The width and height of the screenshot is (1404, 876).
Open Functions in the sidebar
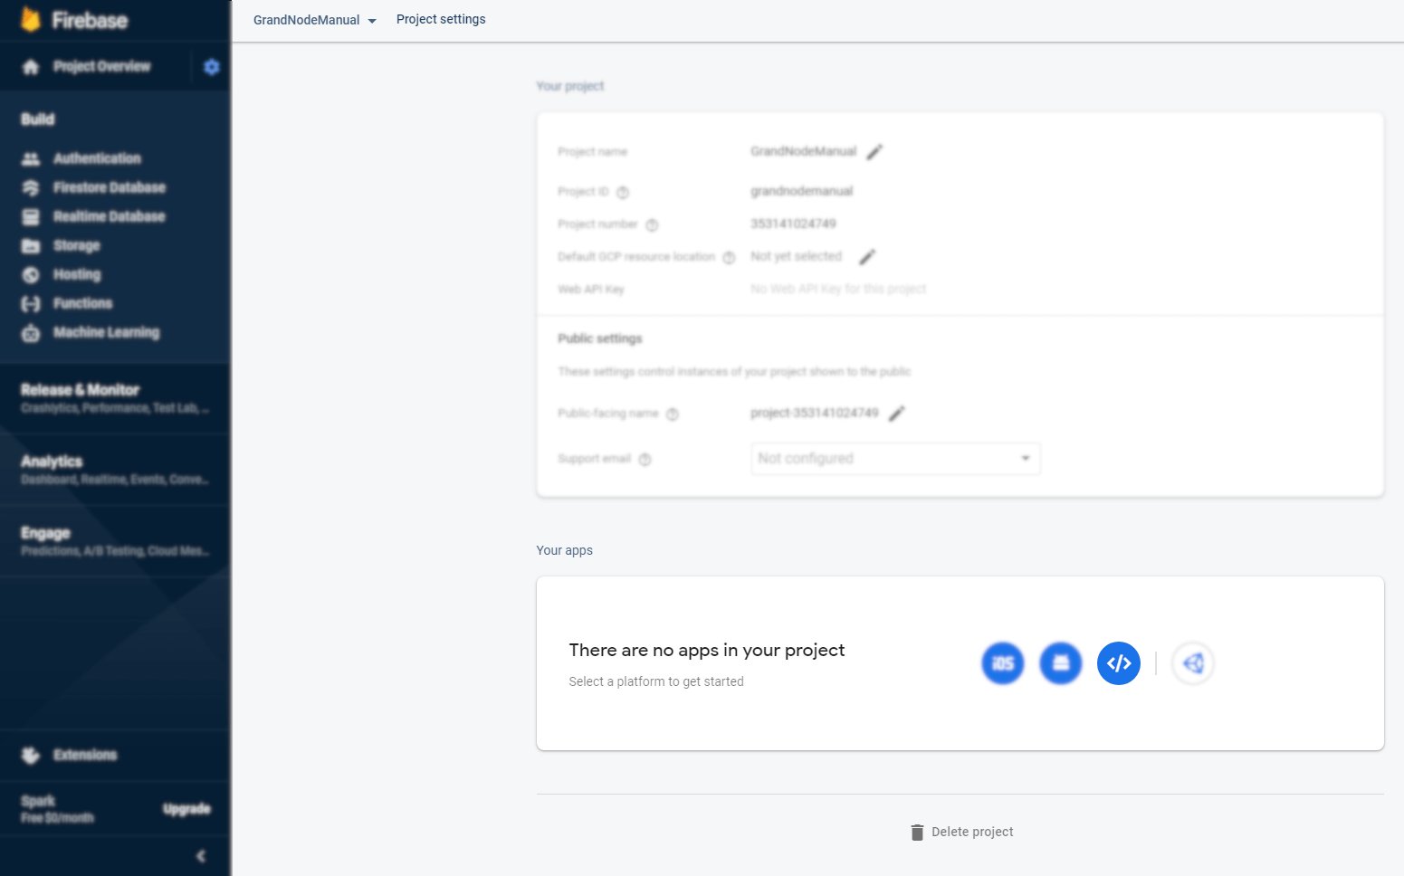pyautogui.click(x=82, y=303)
